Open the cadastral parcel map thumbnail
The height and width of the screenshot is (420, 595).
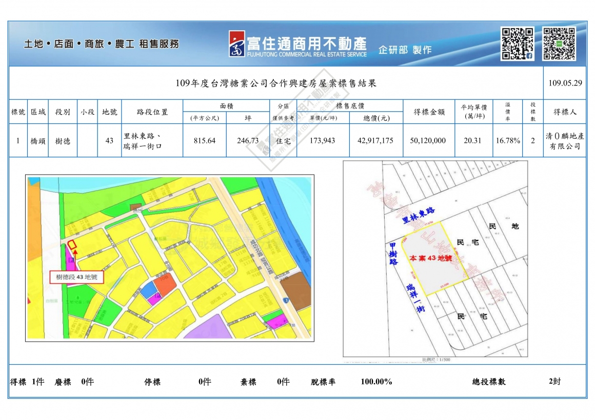(x=435, y=259)
